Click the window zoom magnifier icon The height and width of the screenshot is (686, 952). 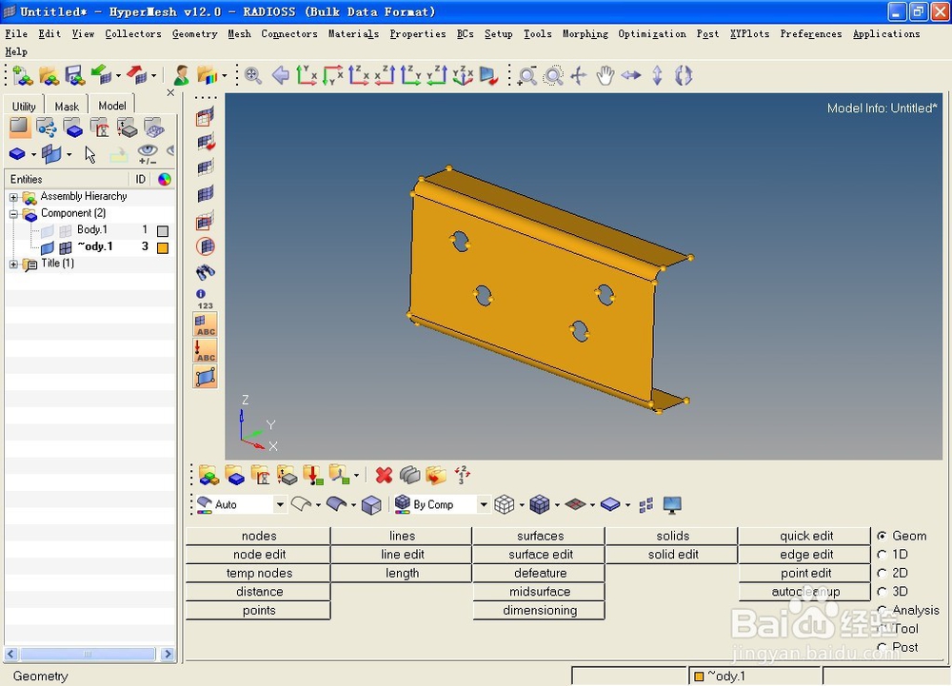tap(526, 76)
